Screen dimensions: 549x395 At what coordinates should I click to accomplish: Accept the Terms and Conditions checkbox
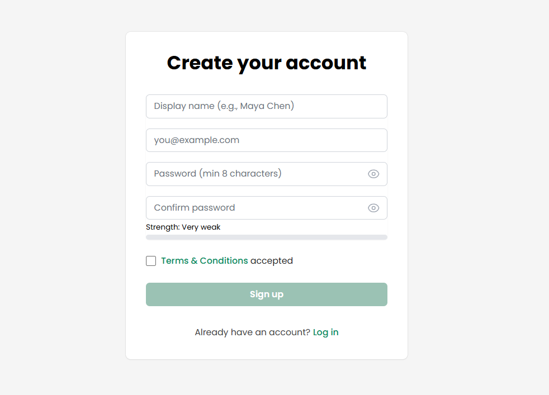(x=150, y=260)
